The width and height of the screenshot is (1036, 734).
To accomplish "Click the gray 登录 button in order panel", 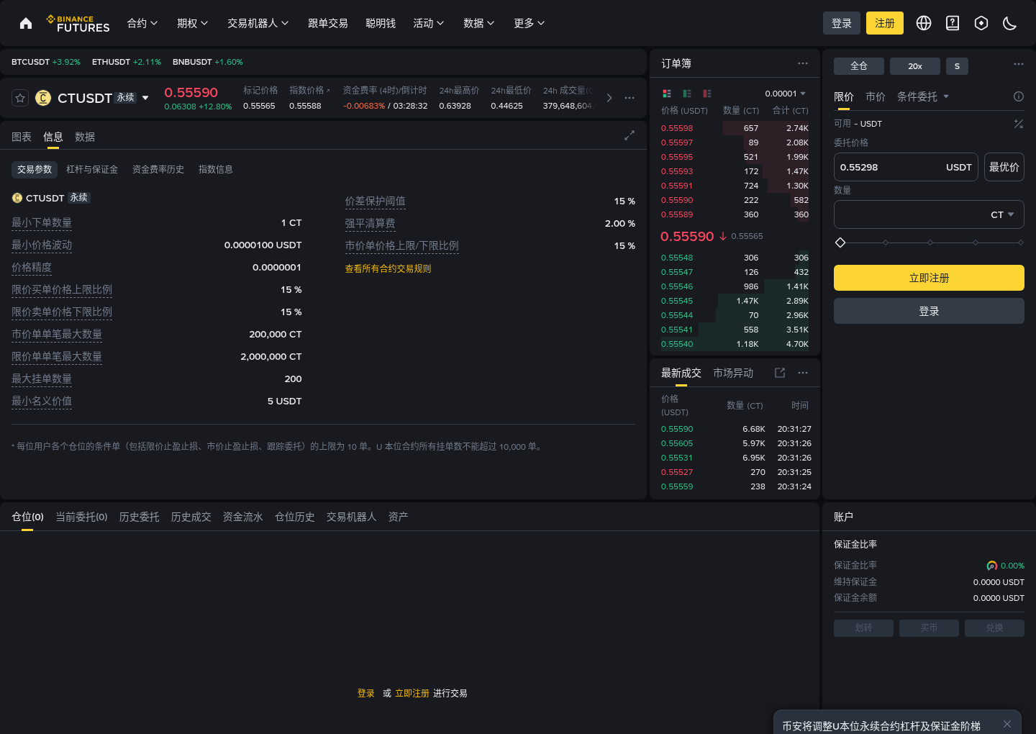I will [x=929, y=311].
